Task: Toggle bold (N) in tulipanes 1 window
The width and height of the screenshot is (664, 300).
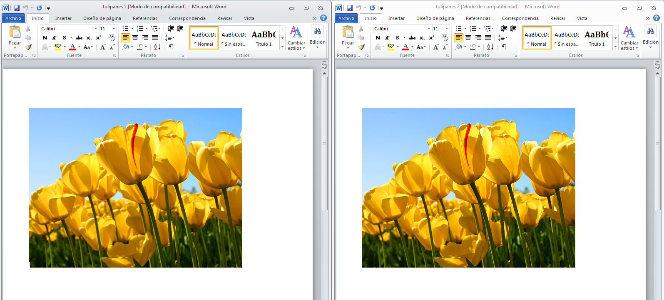Action: click(x=45, y=38)
